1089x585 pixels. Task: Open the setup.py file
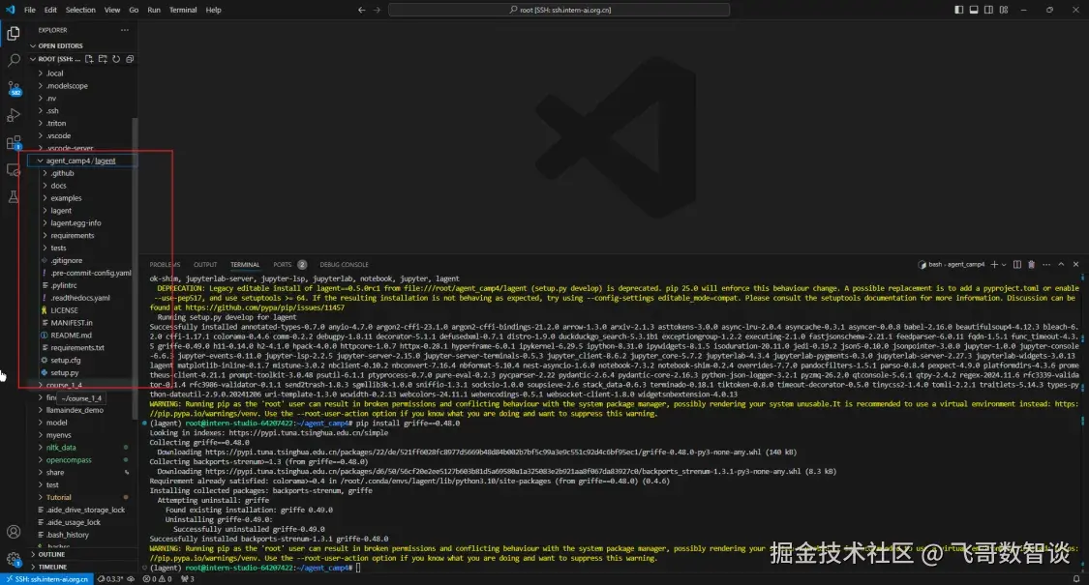pos(82,372)
